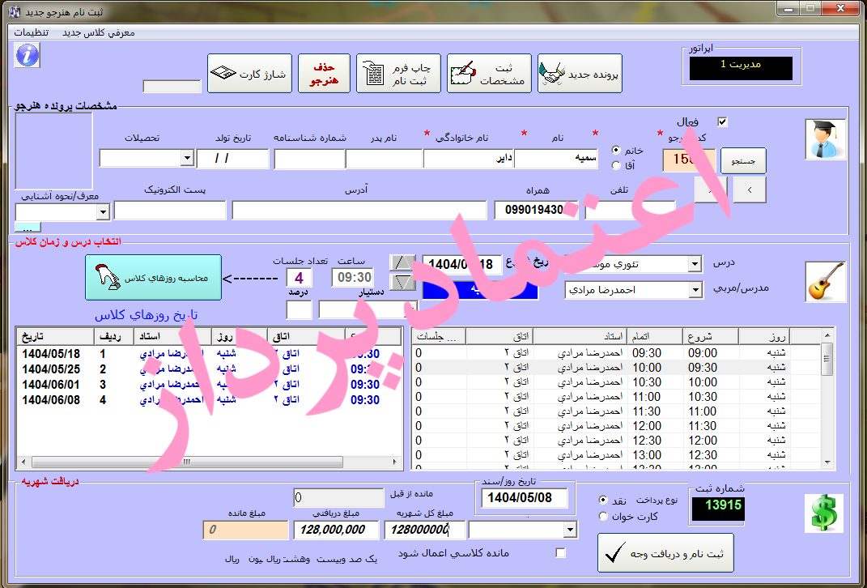Enable 'مانده کلاسی اعمال شود' checkbox
The image size is (867, 588).
pos(560,553)
